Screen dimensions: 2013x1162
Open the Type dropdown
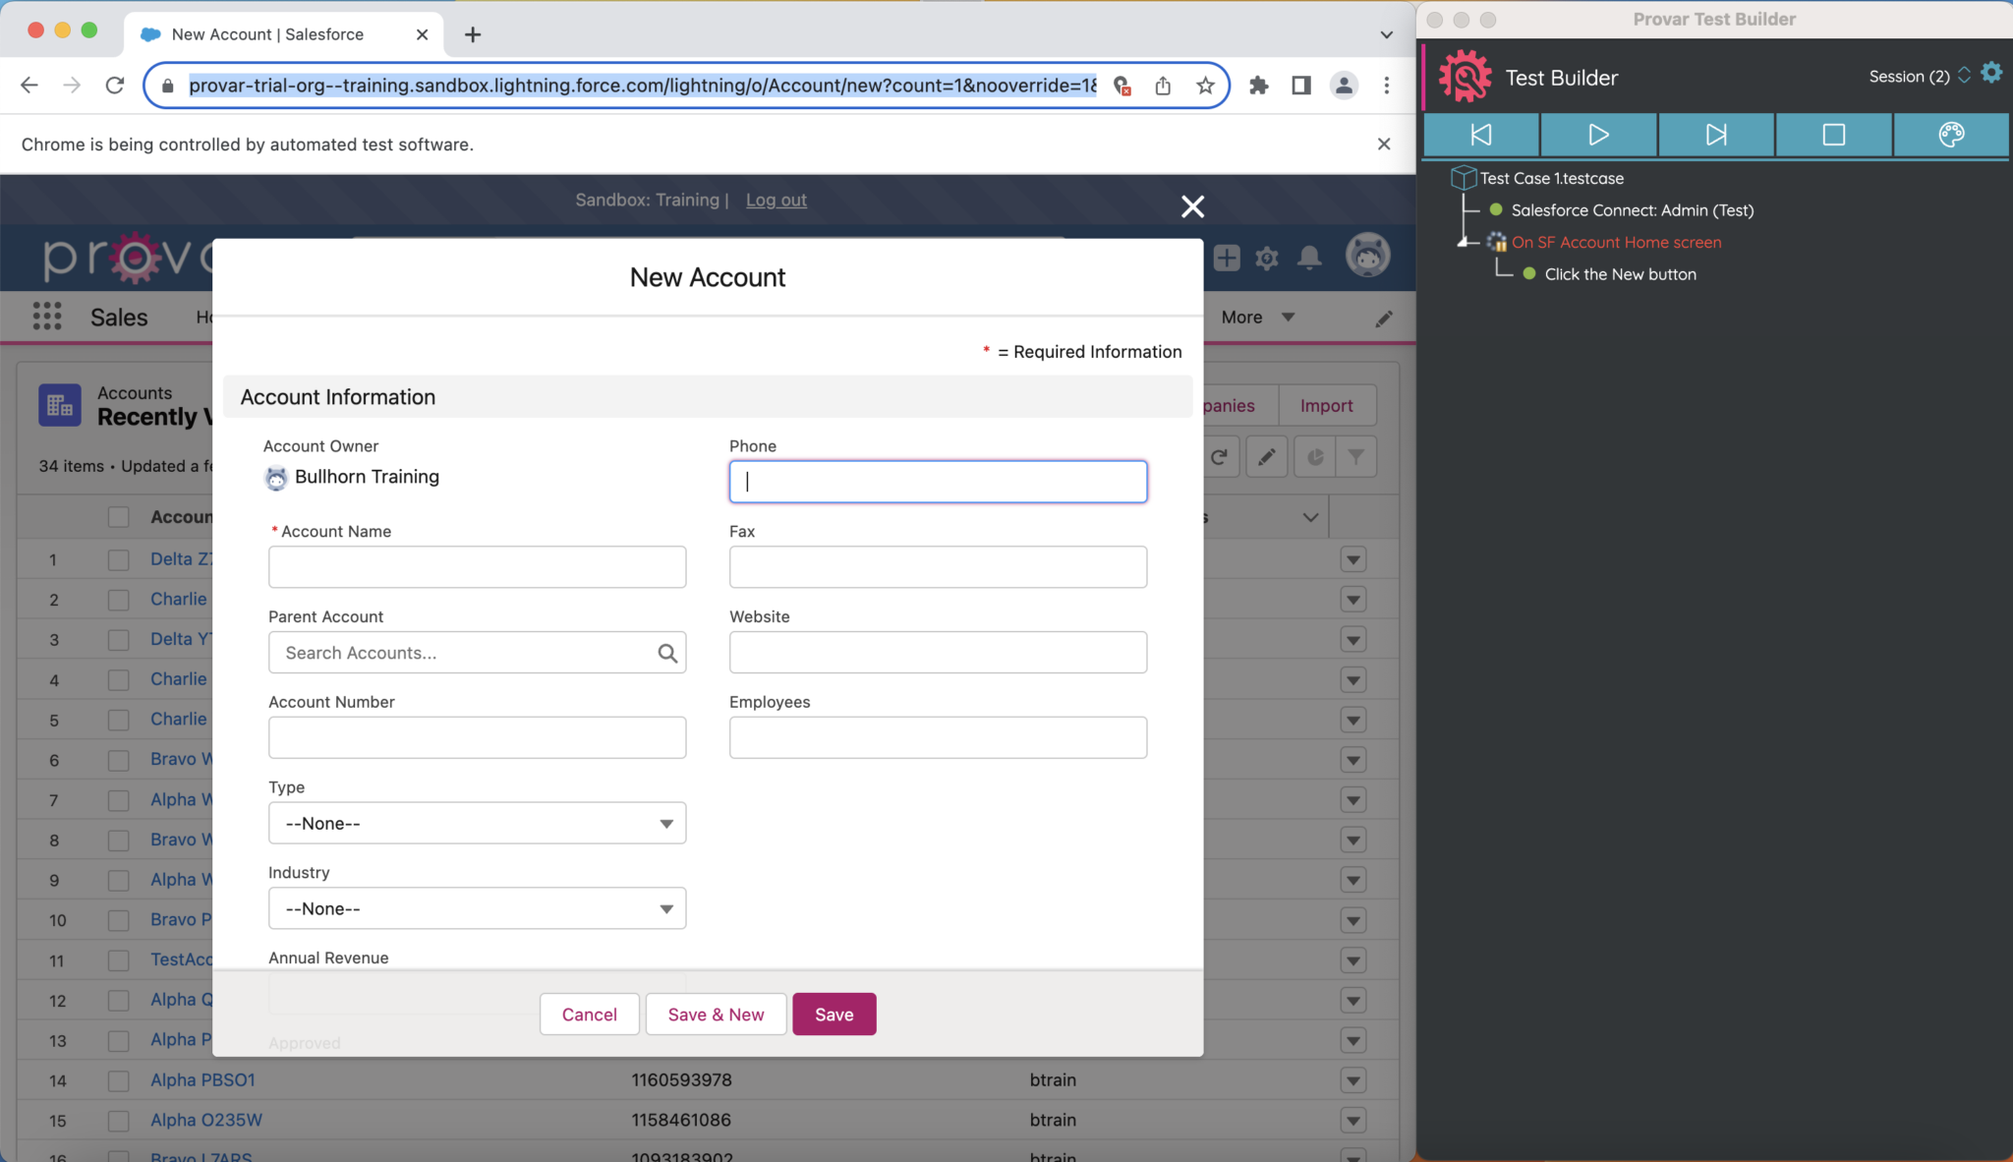[477, 824]
